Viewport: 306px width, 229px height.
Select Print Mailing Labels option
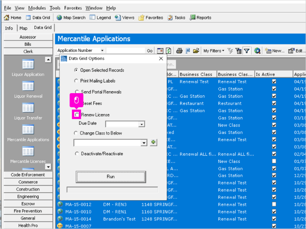point(76,81)
